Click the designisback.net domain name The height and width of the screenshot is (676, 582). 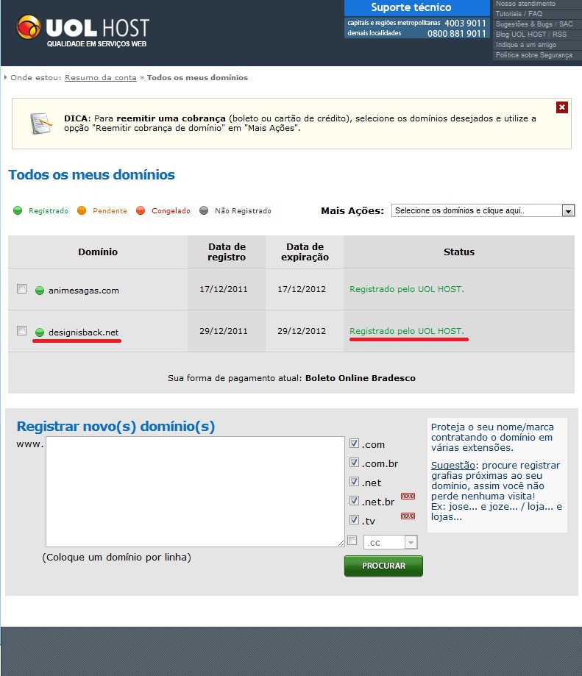click(x=84, y=332)
